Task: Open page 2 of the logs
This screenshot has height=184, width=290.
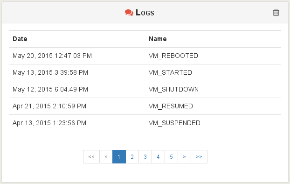Action: (132, 157)
